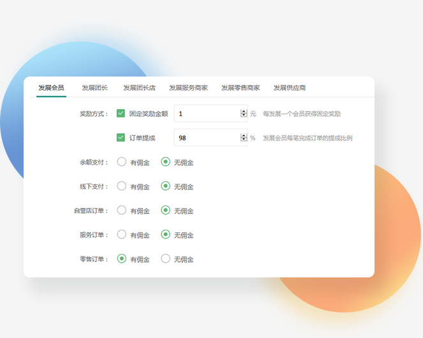423x338 pixels.
Task: Toggle the 订单提成 checkbox
Action: click(x=121, y=138)
